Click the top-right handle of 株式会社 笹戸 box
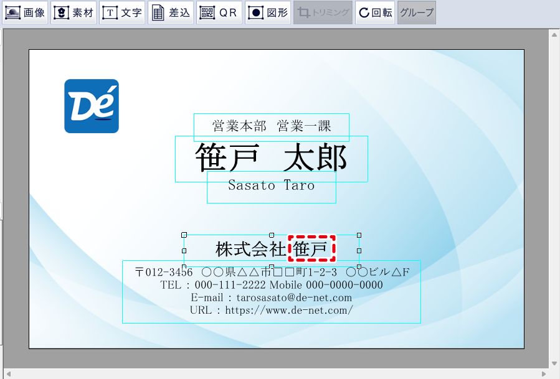The height and width of the screenshot is (379, 560). pos(359,235)
